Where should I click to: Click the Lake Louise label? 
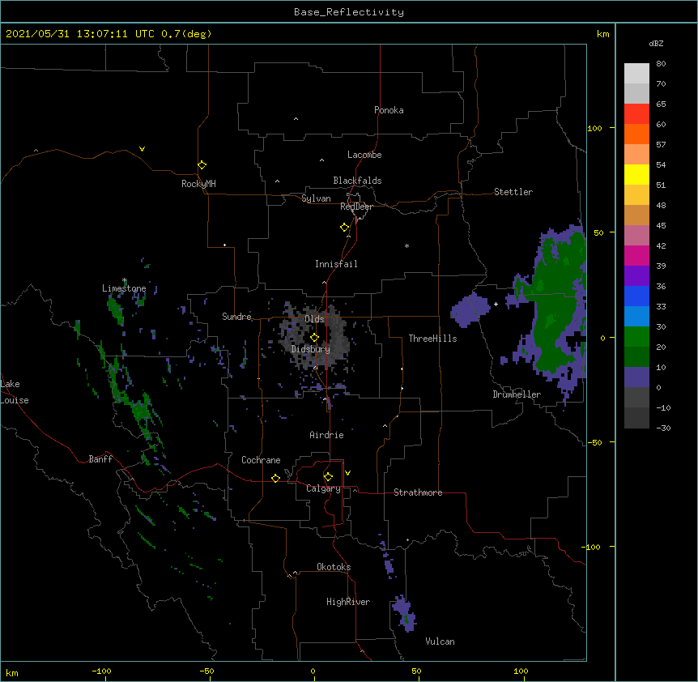tap(15, 392)
